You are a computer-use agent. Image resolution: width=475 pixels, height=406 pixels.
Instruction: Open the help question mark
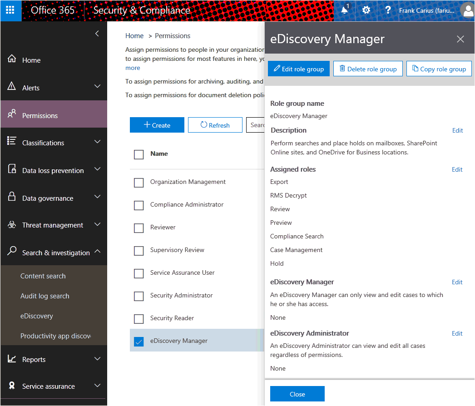[x=388, y=10]
